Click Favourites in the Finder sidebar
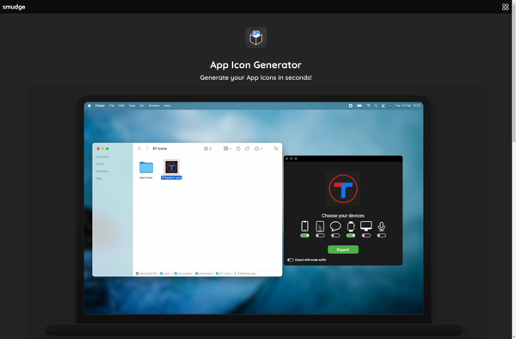The image size is (516, 339). [x=102, y=157]
